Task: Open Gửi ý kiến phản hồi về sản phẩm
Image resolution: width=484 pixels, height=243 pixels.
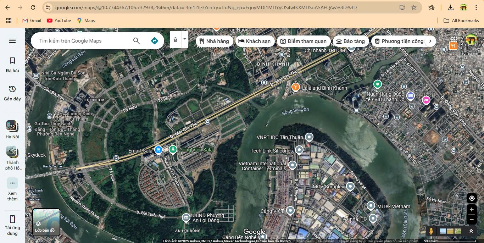Action: (393, 241)
